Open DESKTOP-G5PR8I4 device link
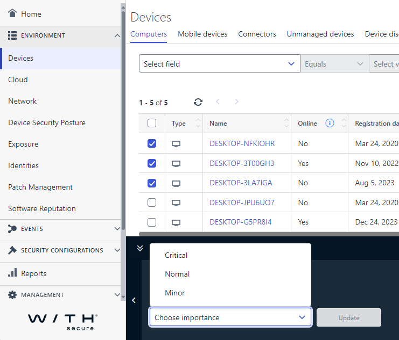Image resolution: width=399 pixels, height=340 pixels. (241, 222)
